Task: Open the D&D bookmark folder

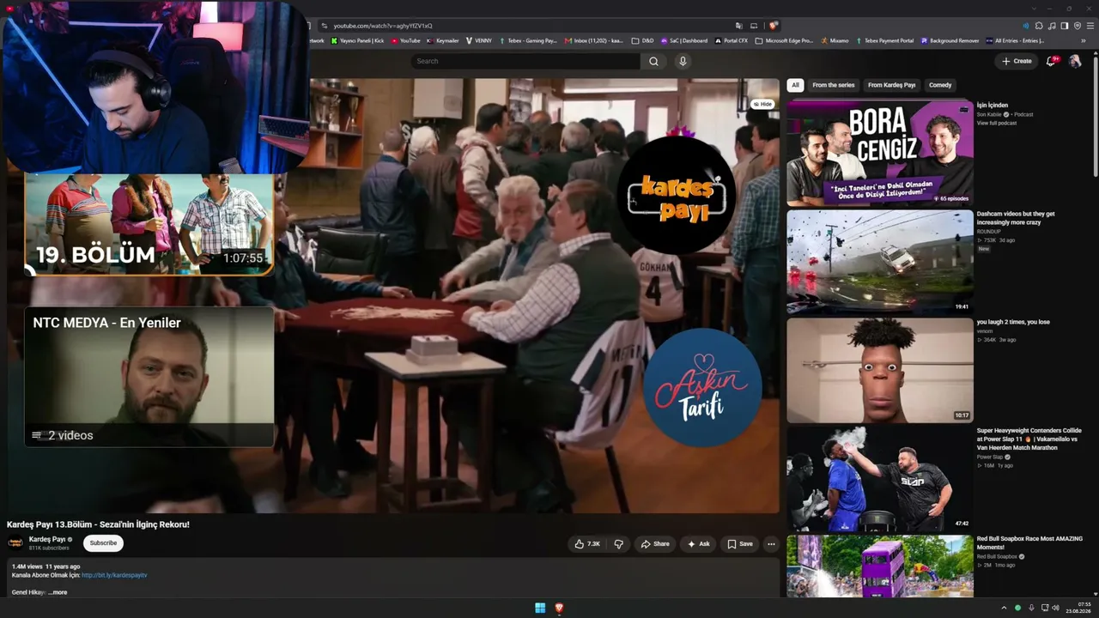Action: [x=643, y=40]
